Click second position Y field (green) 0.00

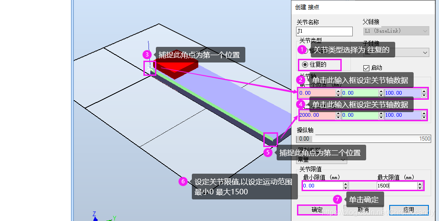360,115
